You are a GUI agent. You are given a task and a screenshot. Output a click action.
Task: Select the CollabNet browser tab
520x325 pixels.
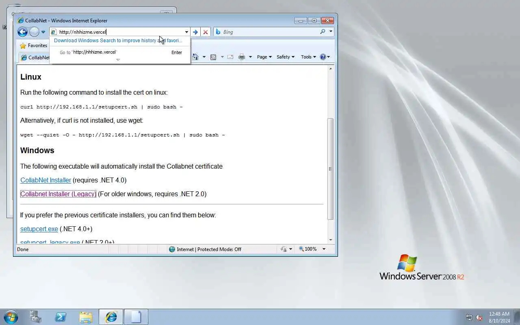pos(35,57)
